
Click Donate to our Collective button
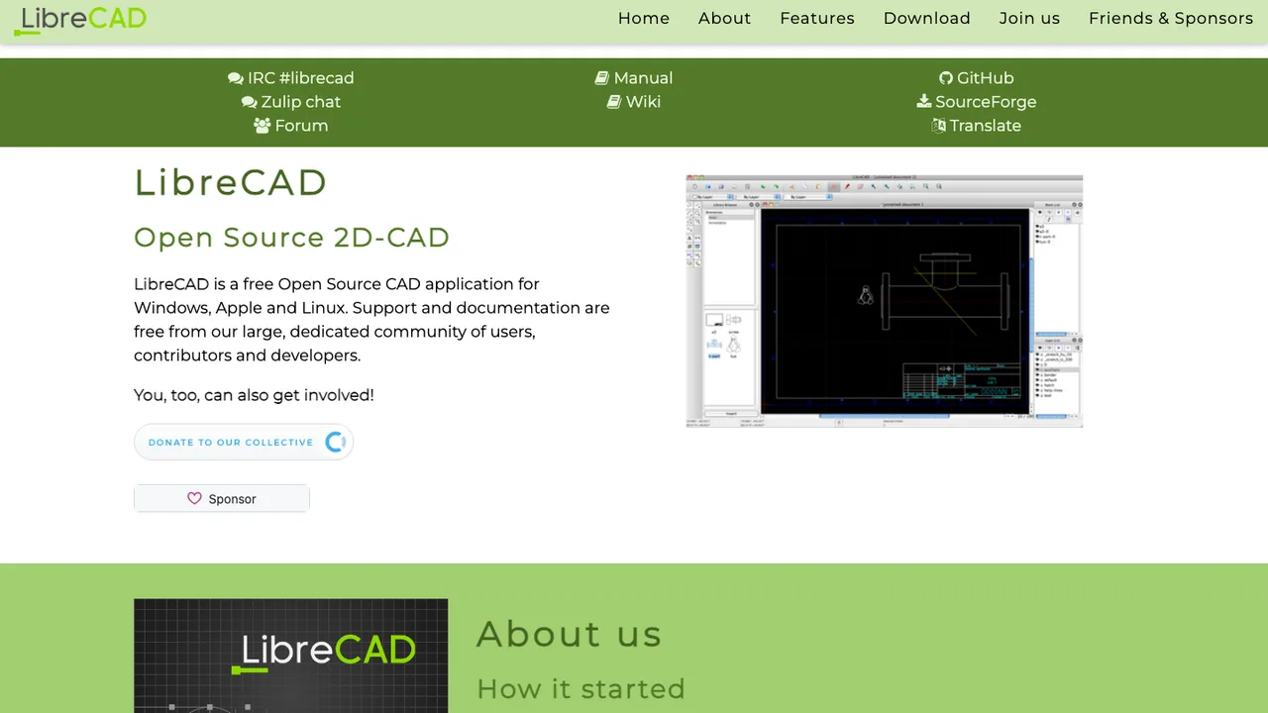click(x=244, y=442)
